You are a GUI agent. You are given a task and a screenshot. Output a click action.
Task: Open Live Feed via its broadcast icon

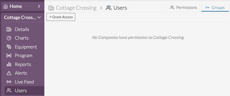[x=9, y=82]
